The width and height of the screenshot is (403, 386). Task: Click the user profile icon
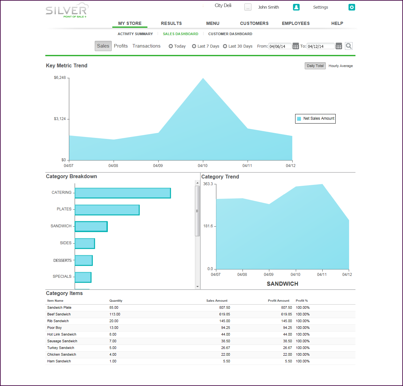296,7
